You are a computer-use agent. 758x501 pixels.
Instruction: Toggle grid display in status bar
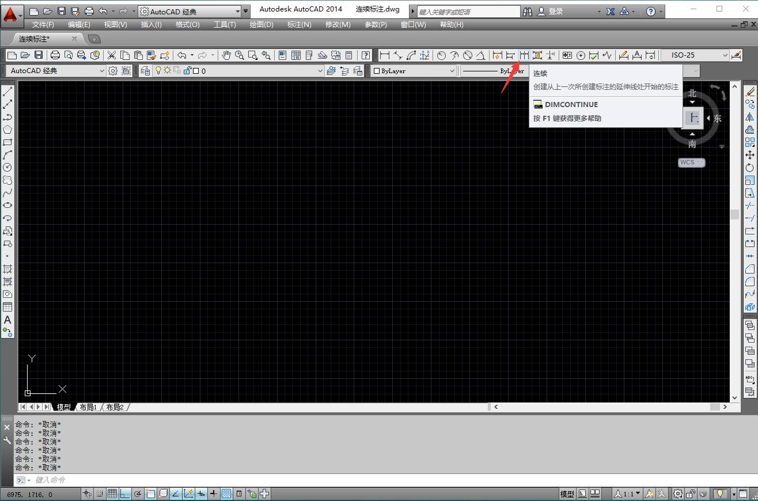(x=111, y=494)
